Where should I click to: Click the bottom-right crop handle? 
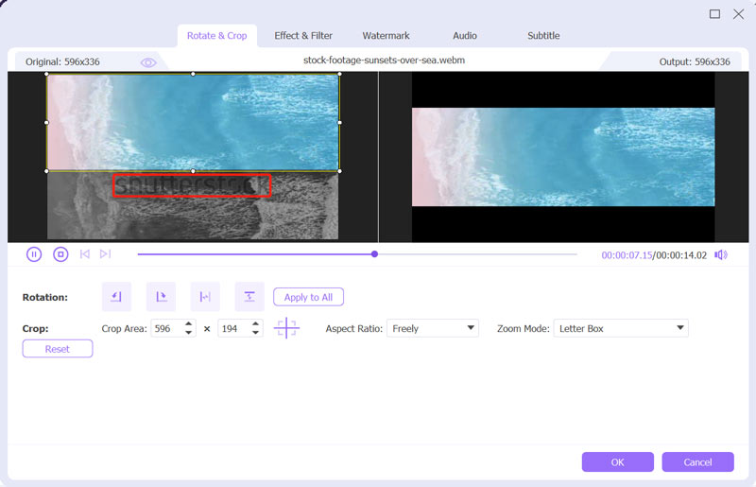pyautogui.click(x=340, y=171)
